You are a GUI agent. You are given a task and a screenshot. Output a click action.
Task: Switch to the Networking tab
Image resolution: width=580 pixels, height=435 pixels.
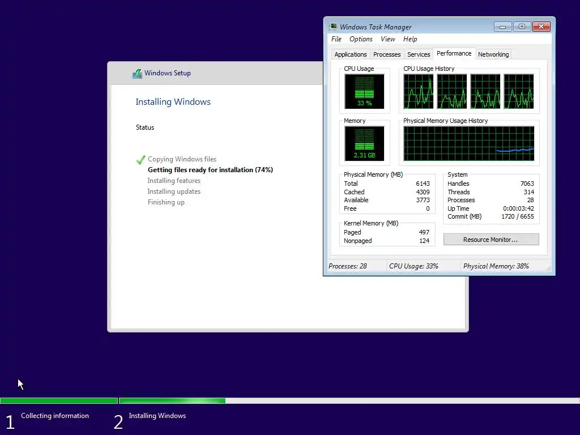(493, 54)
